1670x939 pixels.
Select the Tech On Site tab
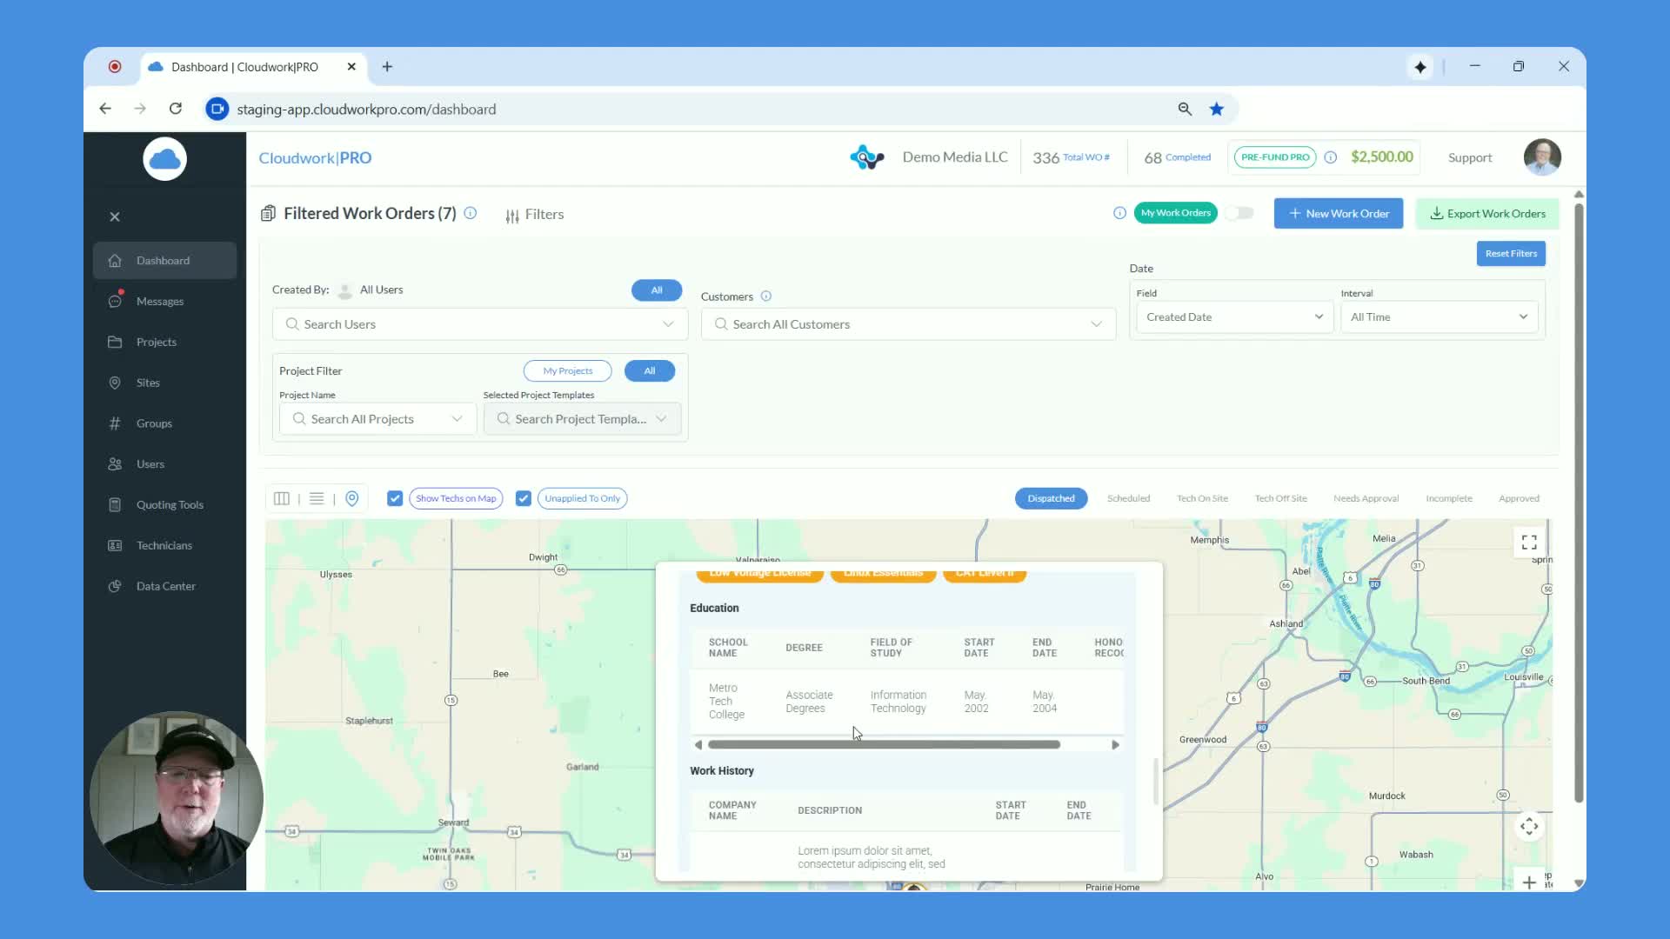pyautogui.click(x=1202, y=499)
